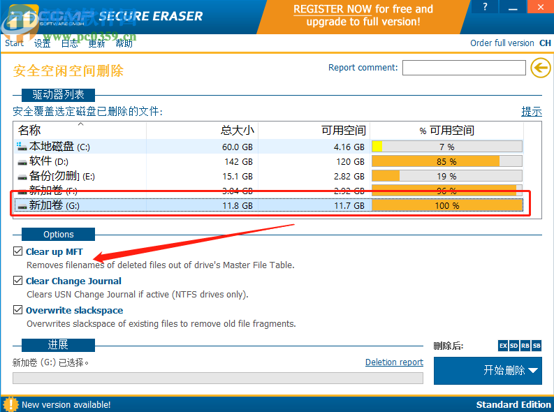Image resolution: width=554 pixels, height=412 pixels.
Task: Click the 100 % free space bar
Action: tap(447, 205)
